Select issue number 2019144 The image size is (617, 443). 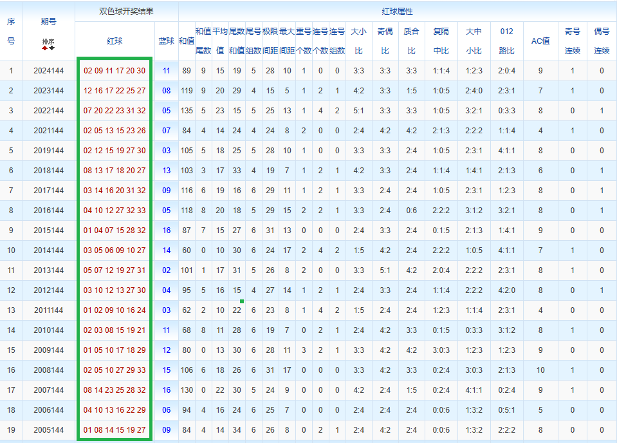pyautogui.click(x=48, y=151)
